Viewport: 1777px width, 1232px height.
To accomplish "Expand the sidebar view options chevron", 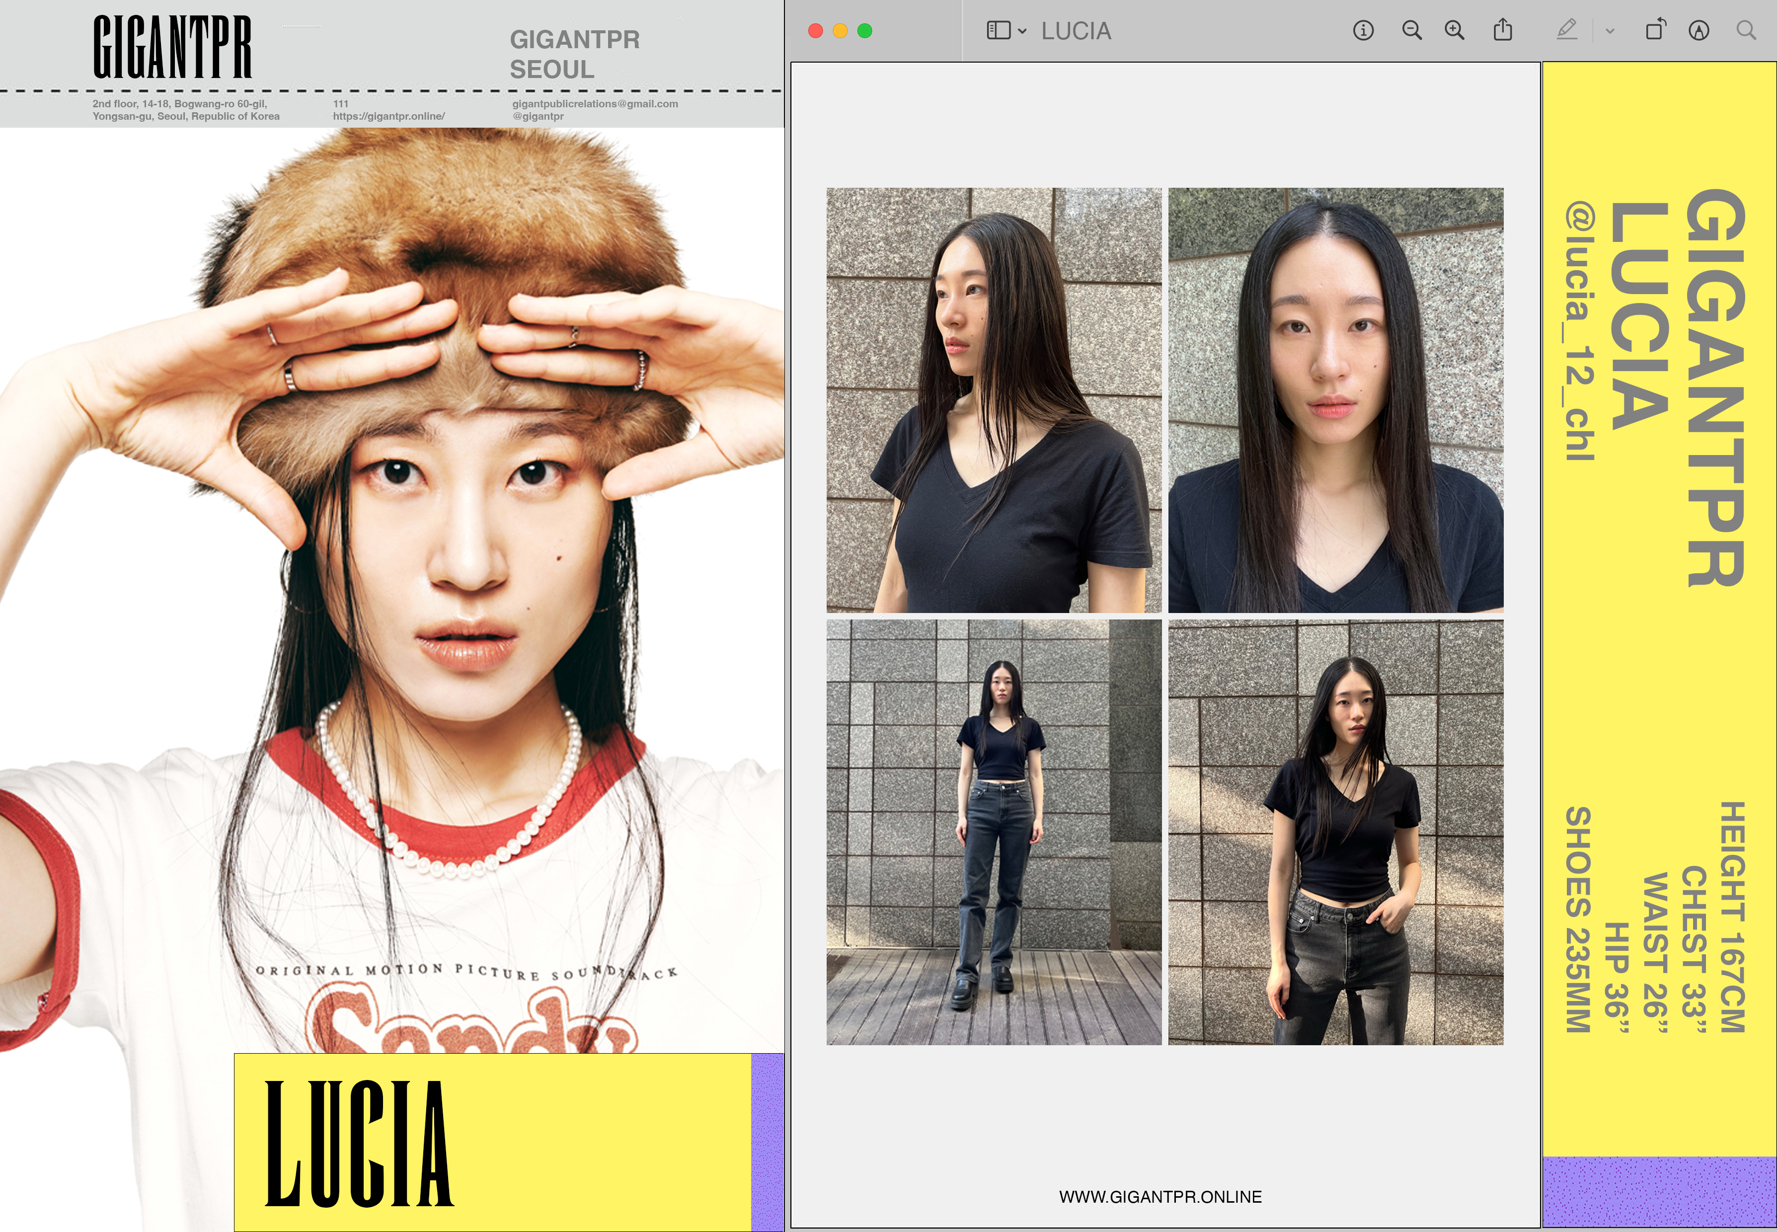I will coord(1022,32).
